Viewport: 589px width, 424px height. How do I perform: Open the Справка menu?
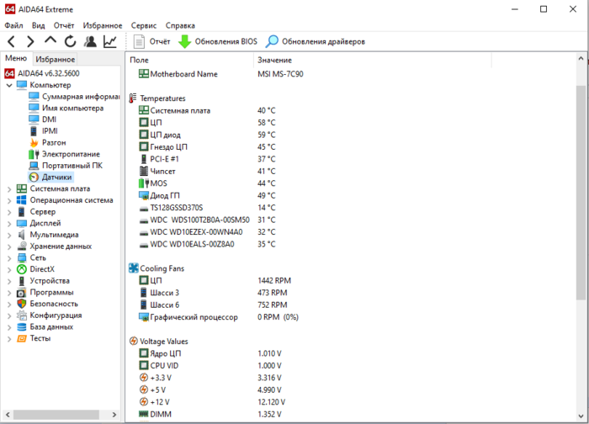(x=180, y=25)
